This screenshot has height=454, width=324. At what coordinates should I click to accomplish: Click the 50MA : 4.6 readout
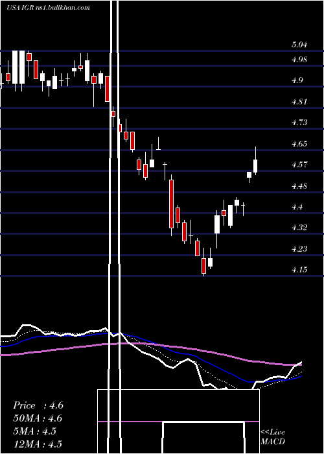point(38,418)
